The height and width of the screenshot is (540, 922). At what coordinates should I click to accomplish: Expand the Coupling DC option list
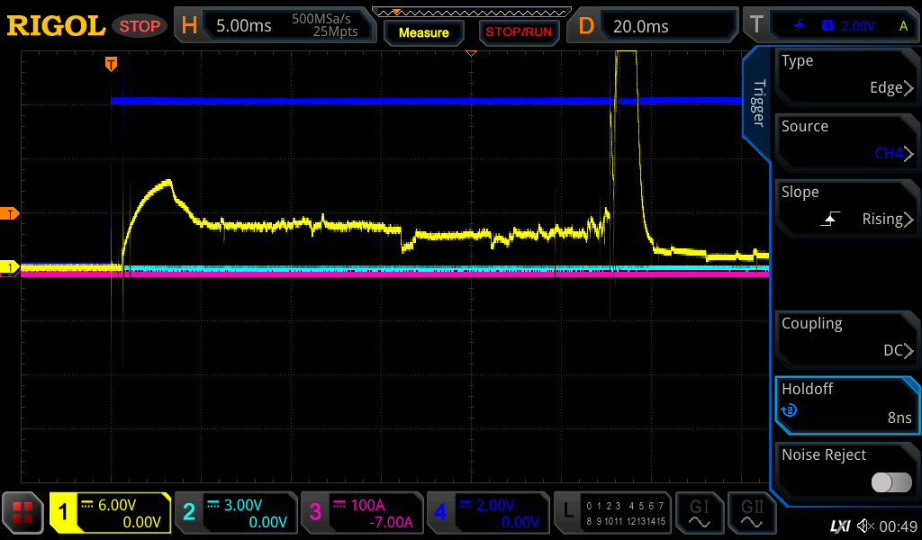tap(846, 337)
